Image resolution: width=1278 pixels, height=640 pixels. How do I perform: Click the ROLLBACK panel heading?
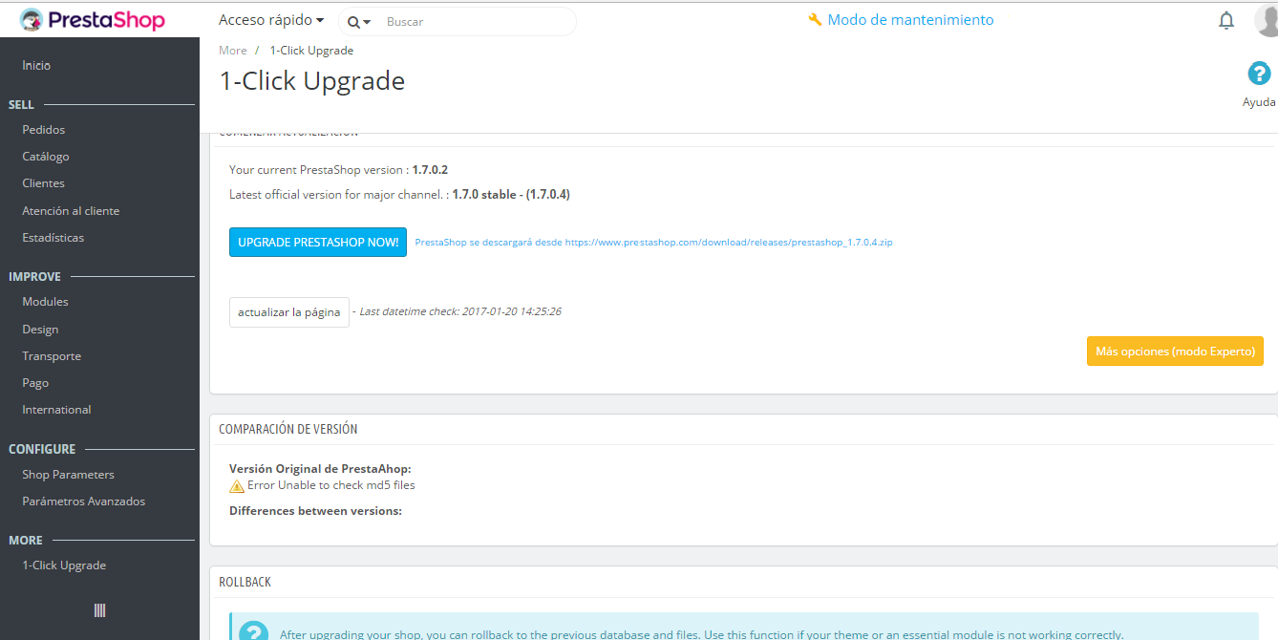coord(245,582)
